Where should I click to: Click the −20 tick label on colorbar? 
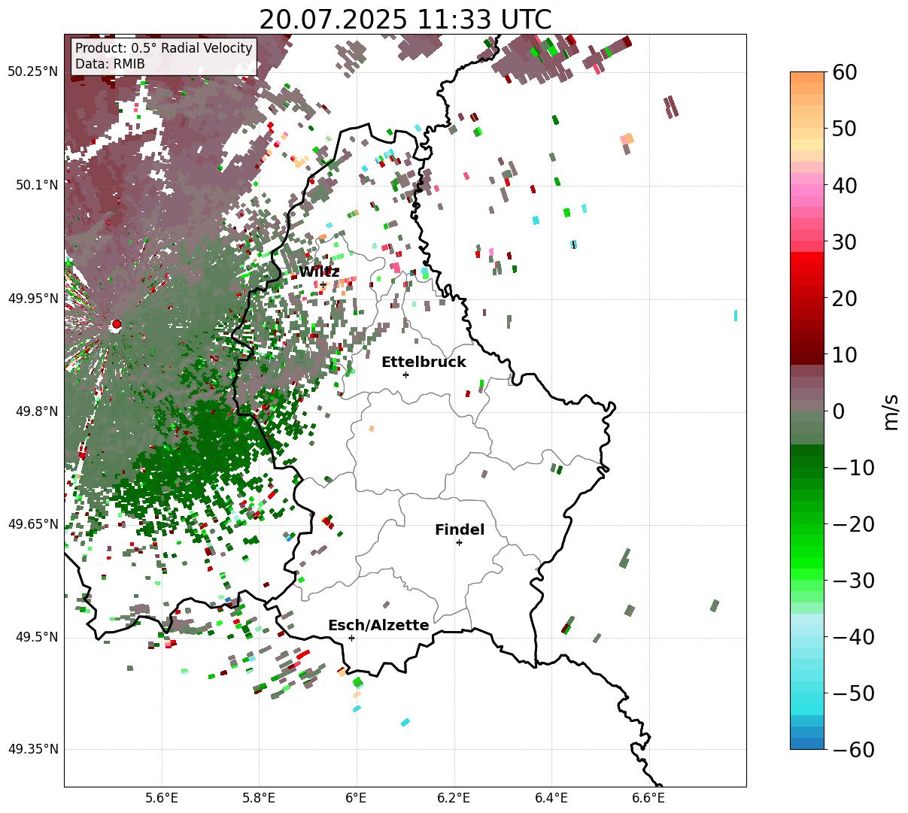[x=853, y=523]
